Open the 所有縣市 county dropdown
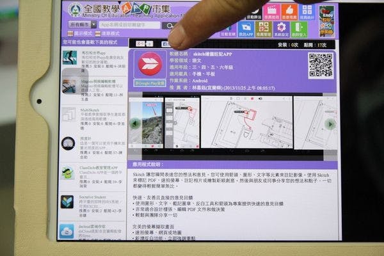This screenshot has width=384, height=256. pos(83,24)
